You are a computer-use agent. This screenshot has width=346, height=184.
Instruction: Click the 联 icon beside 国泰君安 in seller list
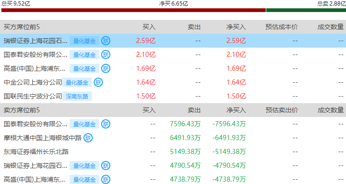tap(106, 124)
